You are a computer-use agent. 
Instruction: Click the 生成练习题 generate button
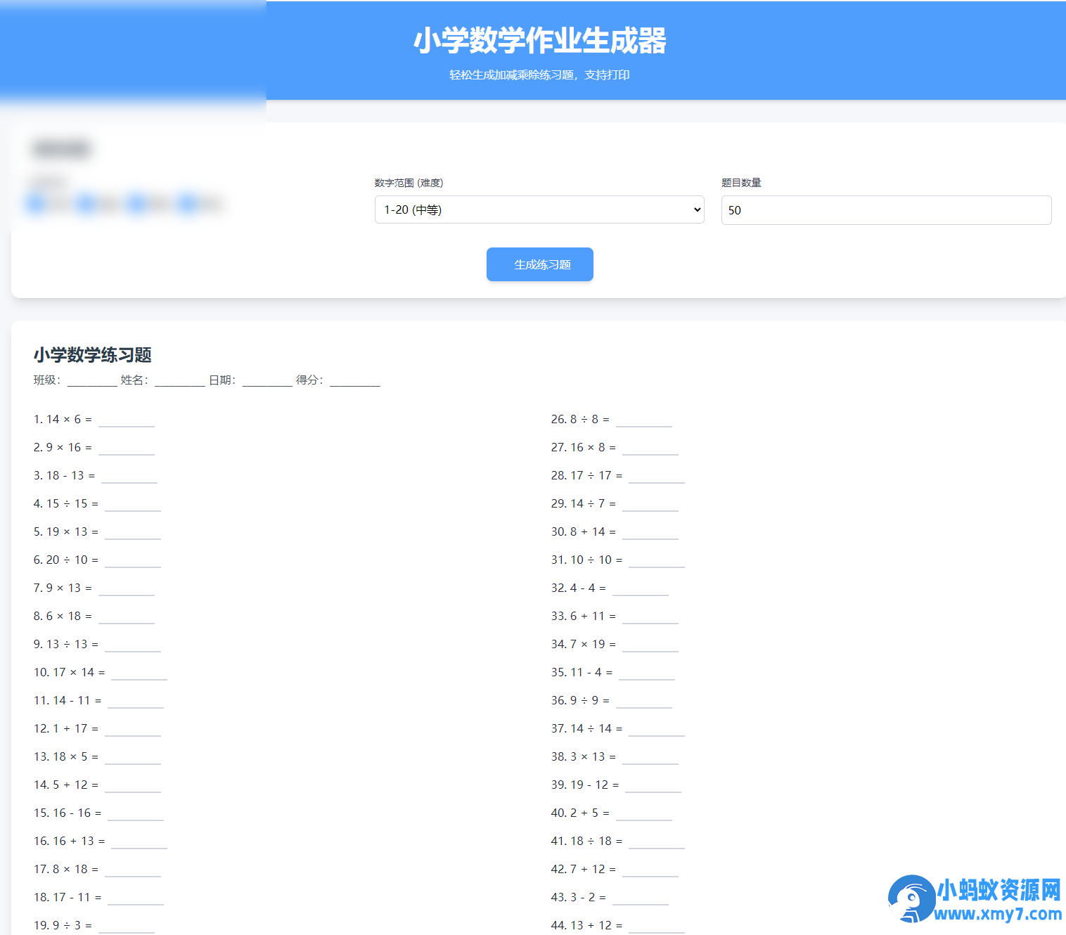pyautogui.click(x=539, y=264)
